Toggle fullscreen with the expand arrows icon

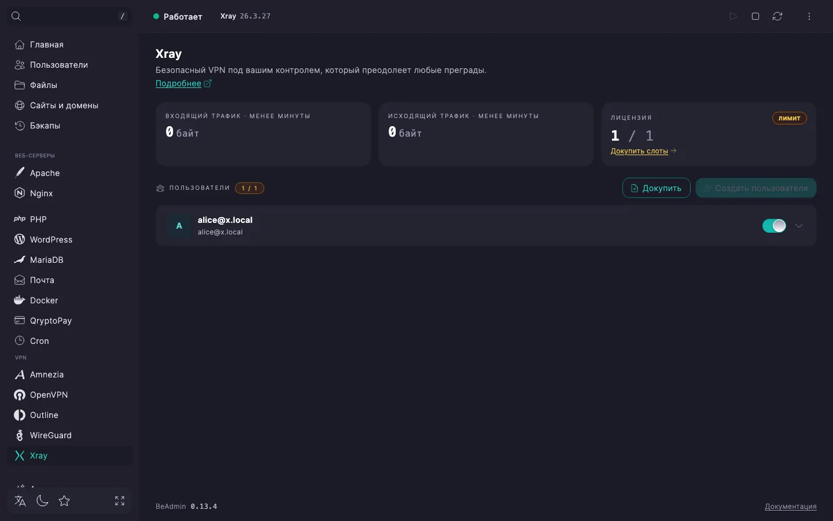pyautogui.click(x=120, y=501)
